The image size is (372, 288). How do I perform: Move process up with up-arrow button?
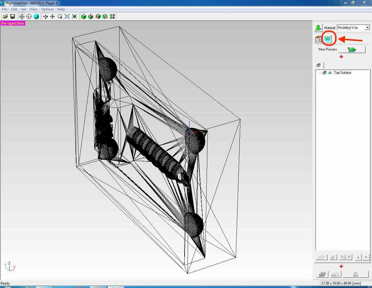click(358, 257)
